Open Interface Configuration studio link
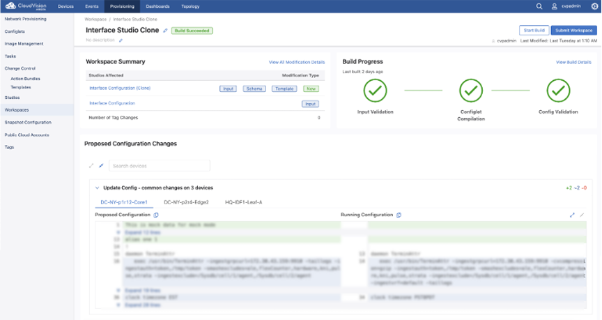This screenshot has width=602, height=320. (112, 103)
